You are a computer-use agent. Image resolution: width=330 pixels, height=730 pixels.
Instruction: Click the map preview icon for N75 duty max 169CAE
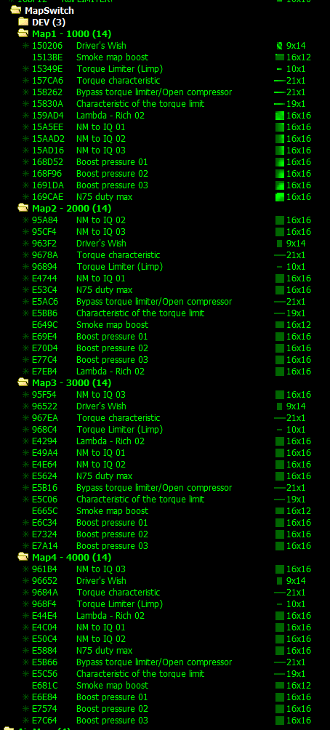279,197
